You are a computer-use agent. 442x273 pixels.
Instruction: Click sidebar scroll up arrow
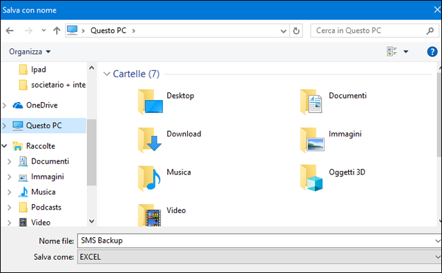(x=92, y=68)
